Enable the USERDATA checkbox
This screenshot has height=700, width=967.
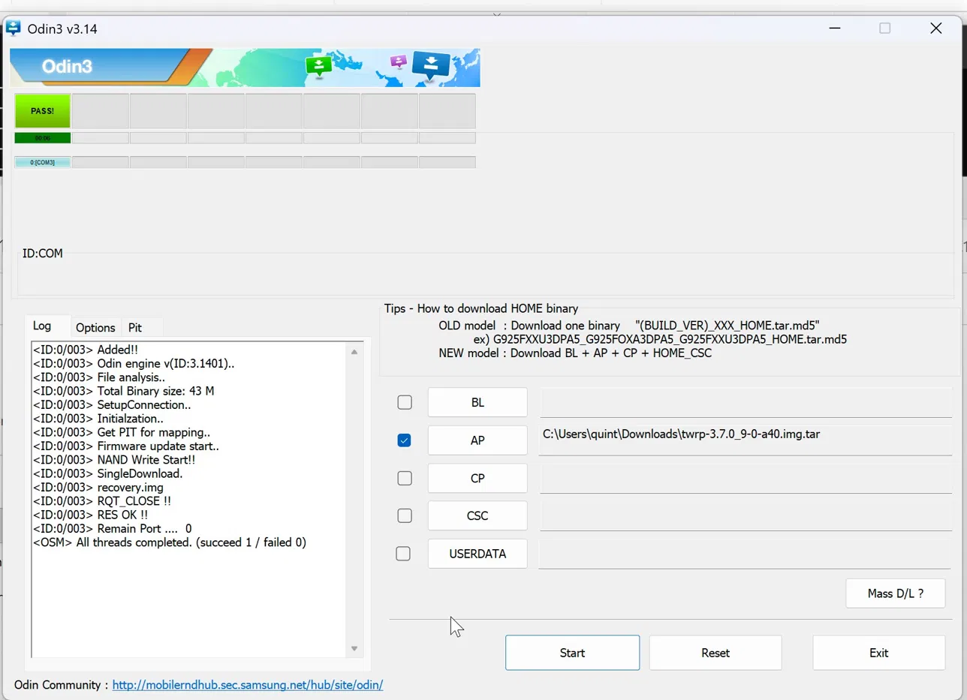click(403, 554)
